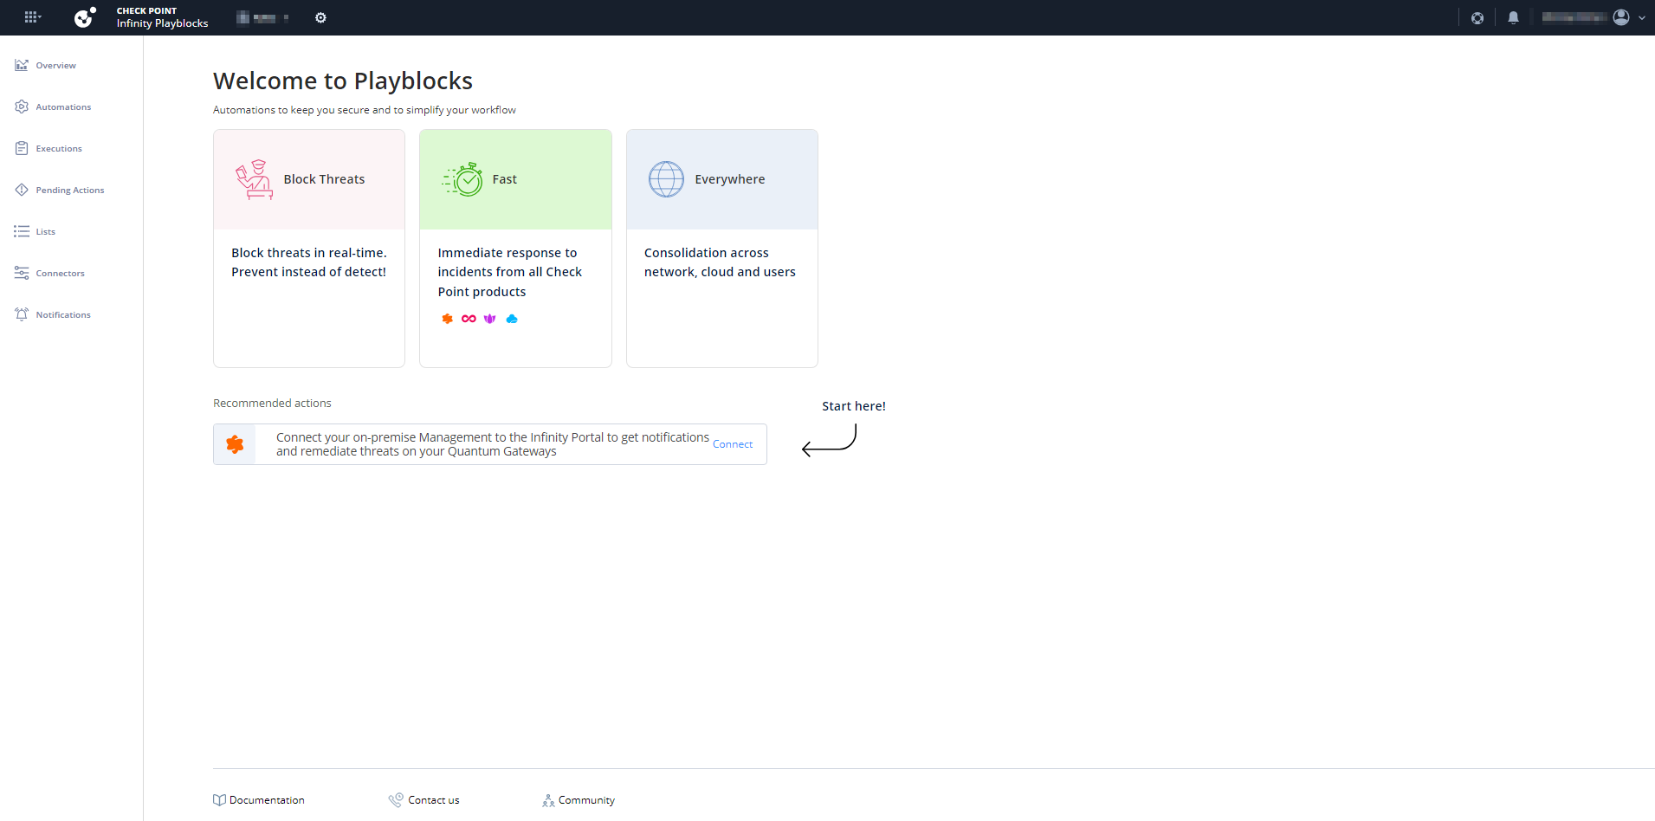1655x821 pixels.
Task: Click 'Automations to keep you secure' subtitle
Action: tap(365, 110)
